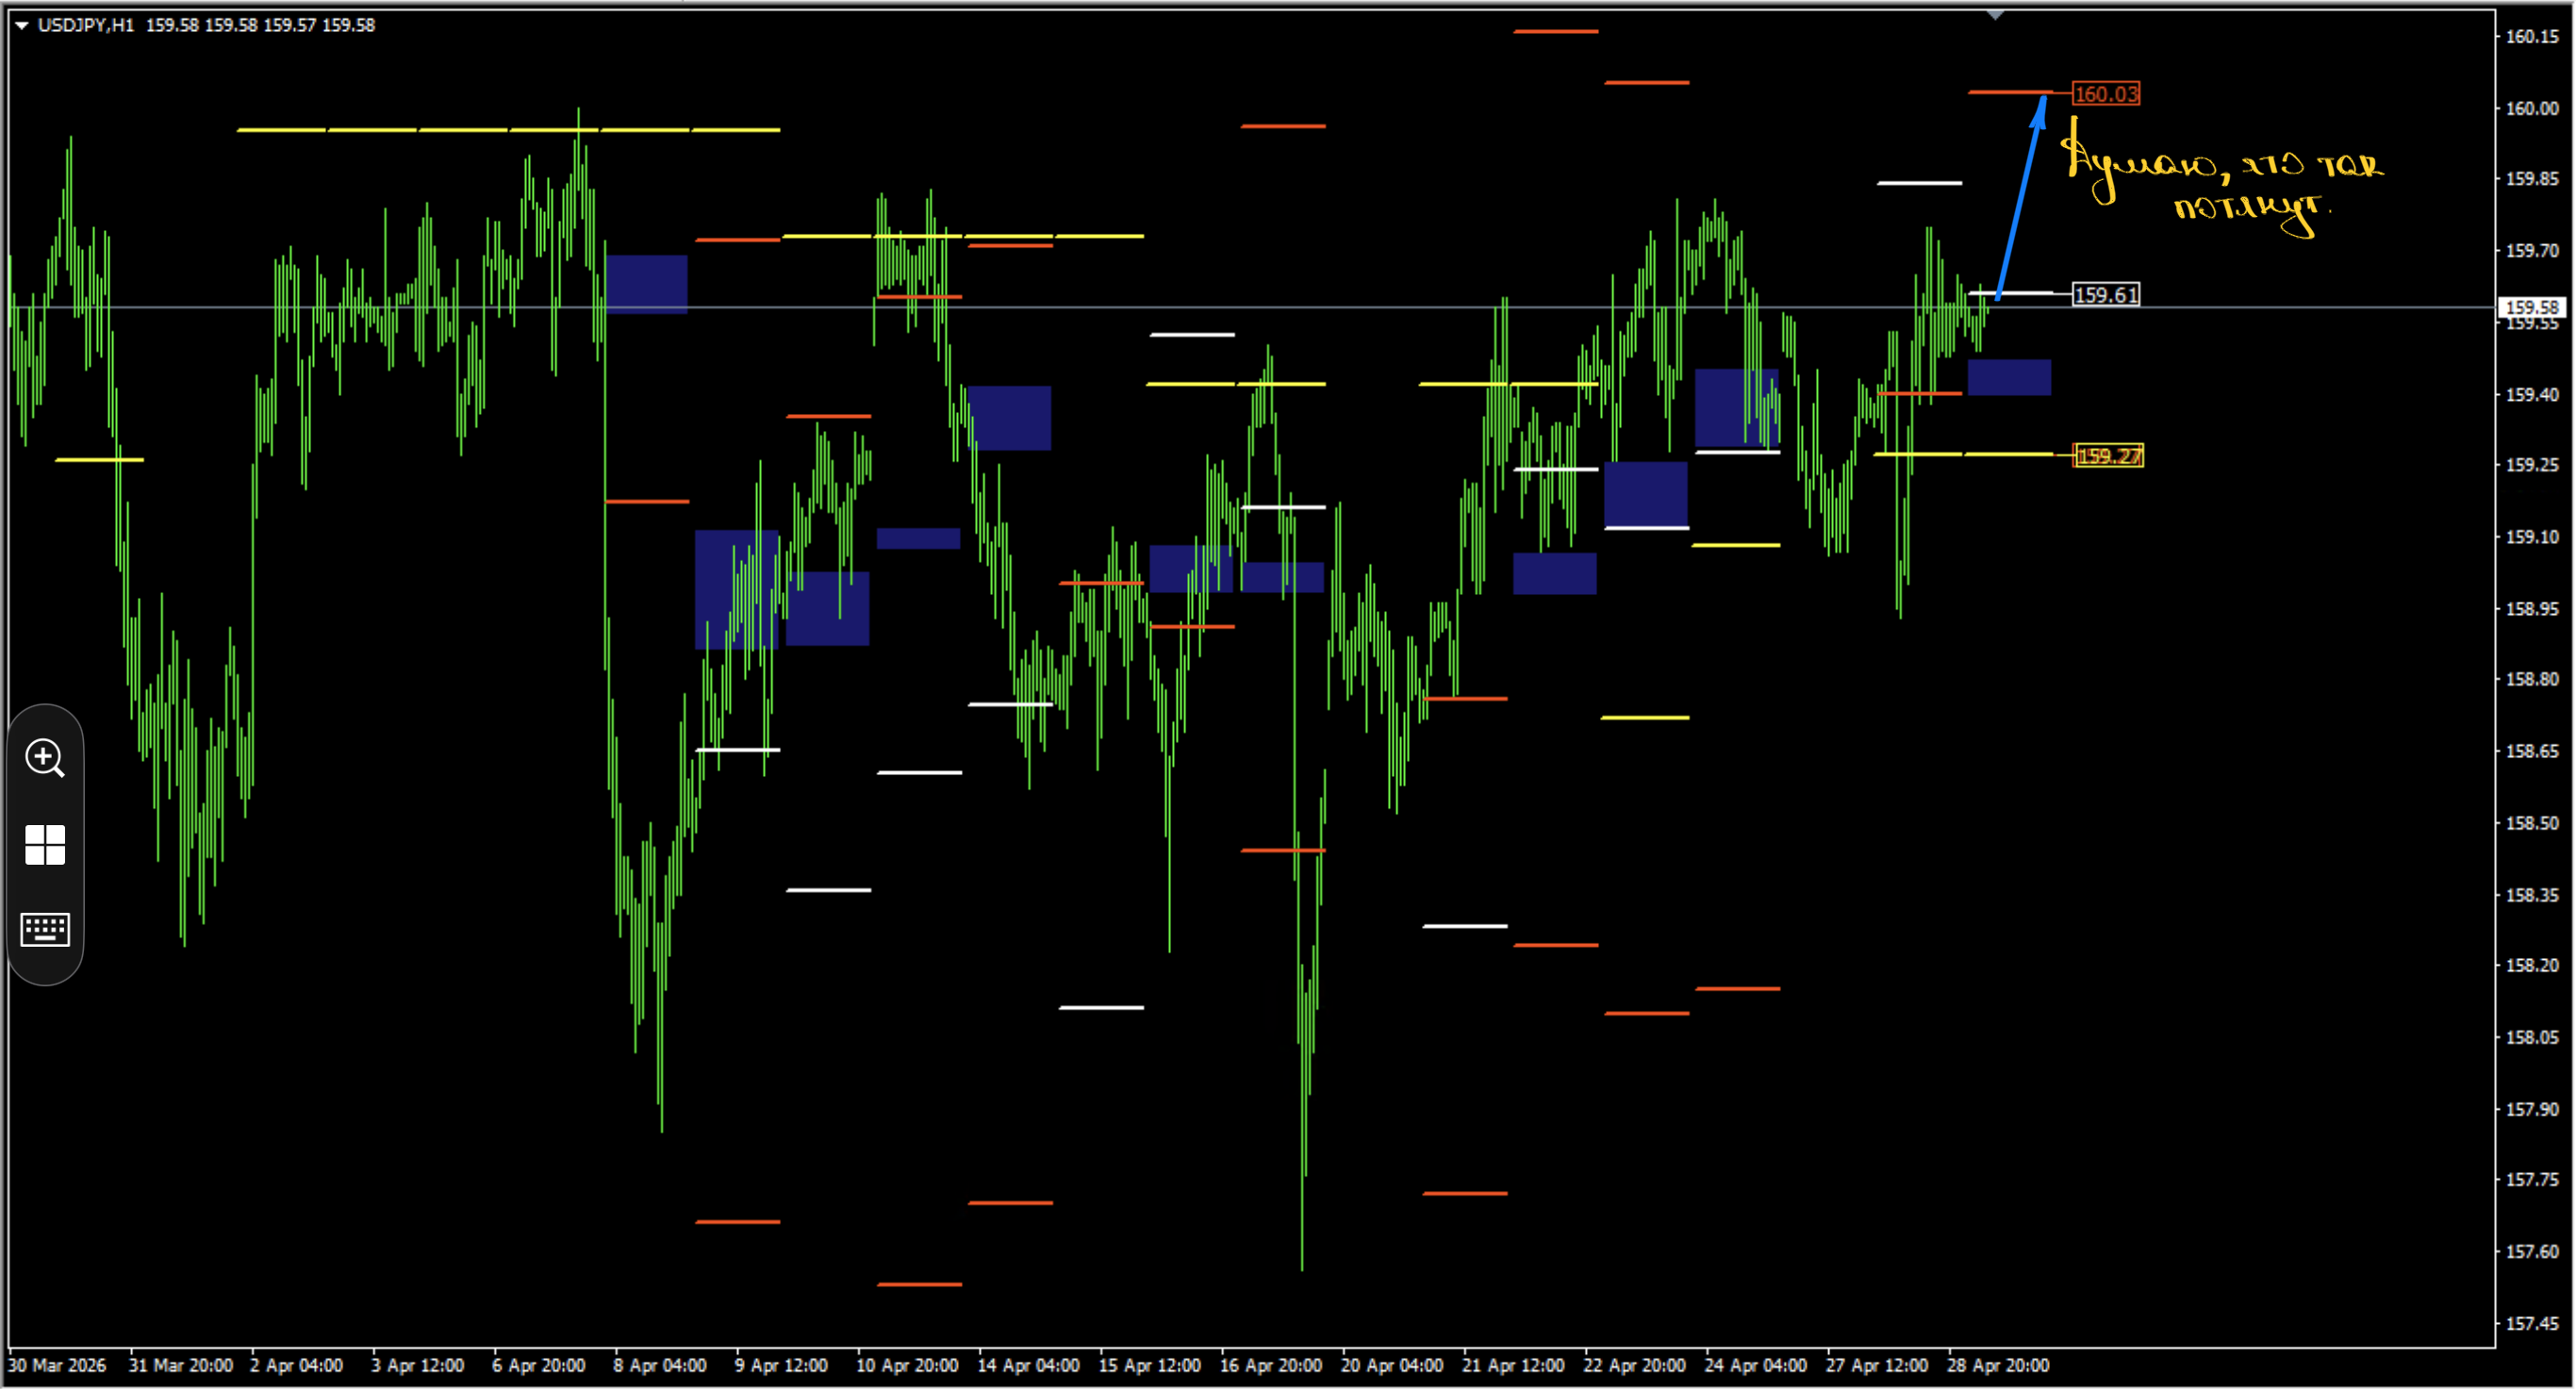2576x1389 pixels.
Task: Click the USDJPY,H1 chart title text
Action: tap(86, 25)
